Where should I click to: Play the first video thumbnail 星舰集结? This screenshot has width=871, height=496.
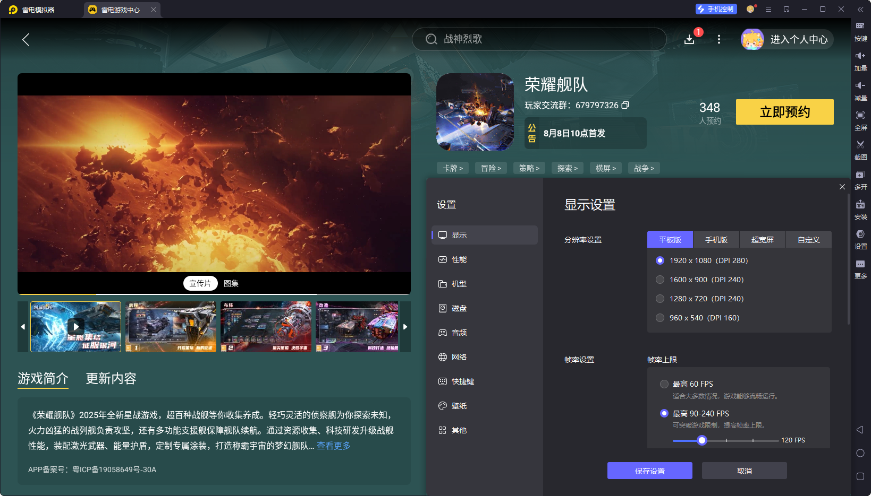75,327
